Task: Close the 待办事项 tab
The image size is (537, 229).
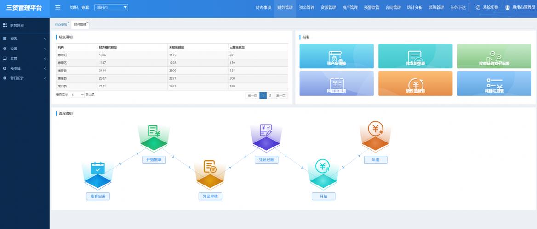Action: (69, 22)
